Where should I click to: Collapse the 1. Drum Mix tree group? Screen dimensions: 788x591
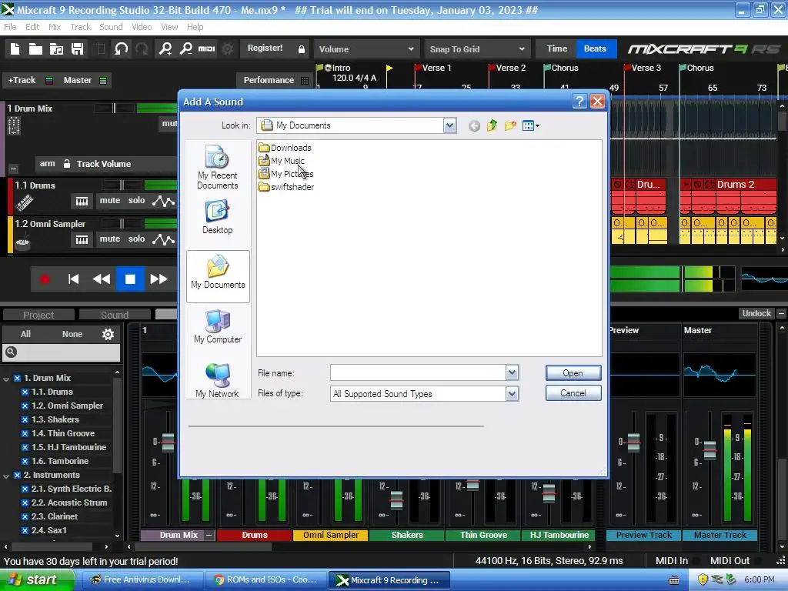pyautogui.click(x=6, y=379)
